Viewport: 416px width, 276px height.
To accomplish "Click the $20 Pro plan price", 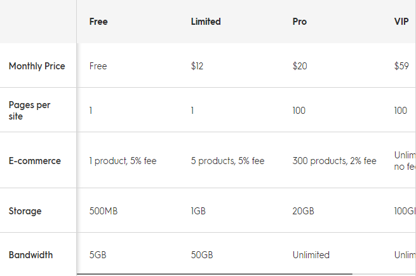I will (300, 66).
